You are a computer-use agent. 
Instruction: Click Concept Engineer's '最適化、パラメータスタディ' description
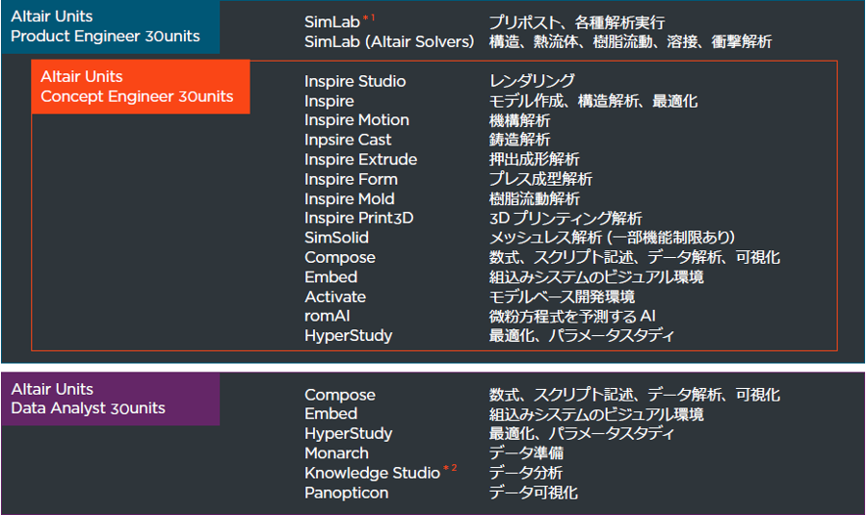click(581, 335)
